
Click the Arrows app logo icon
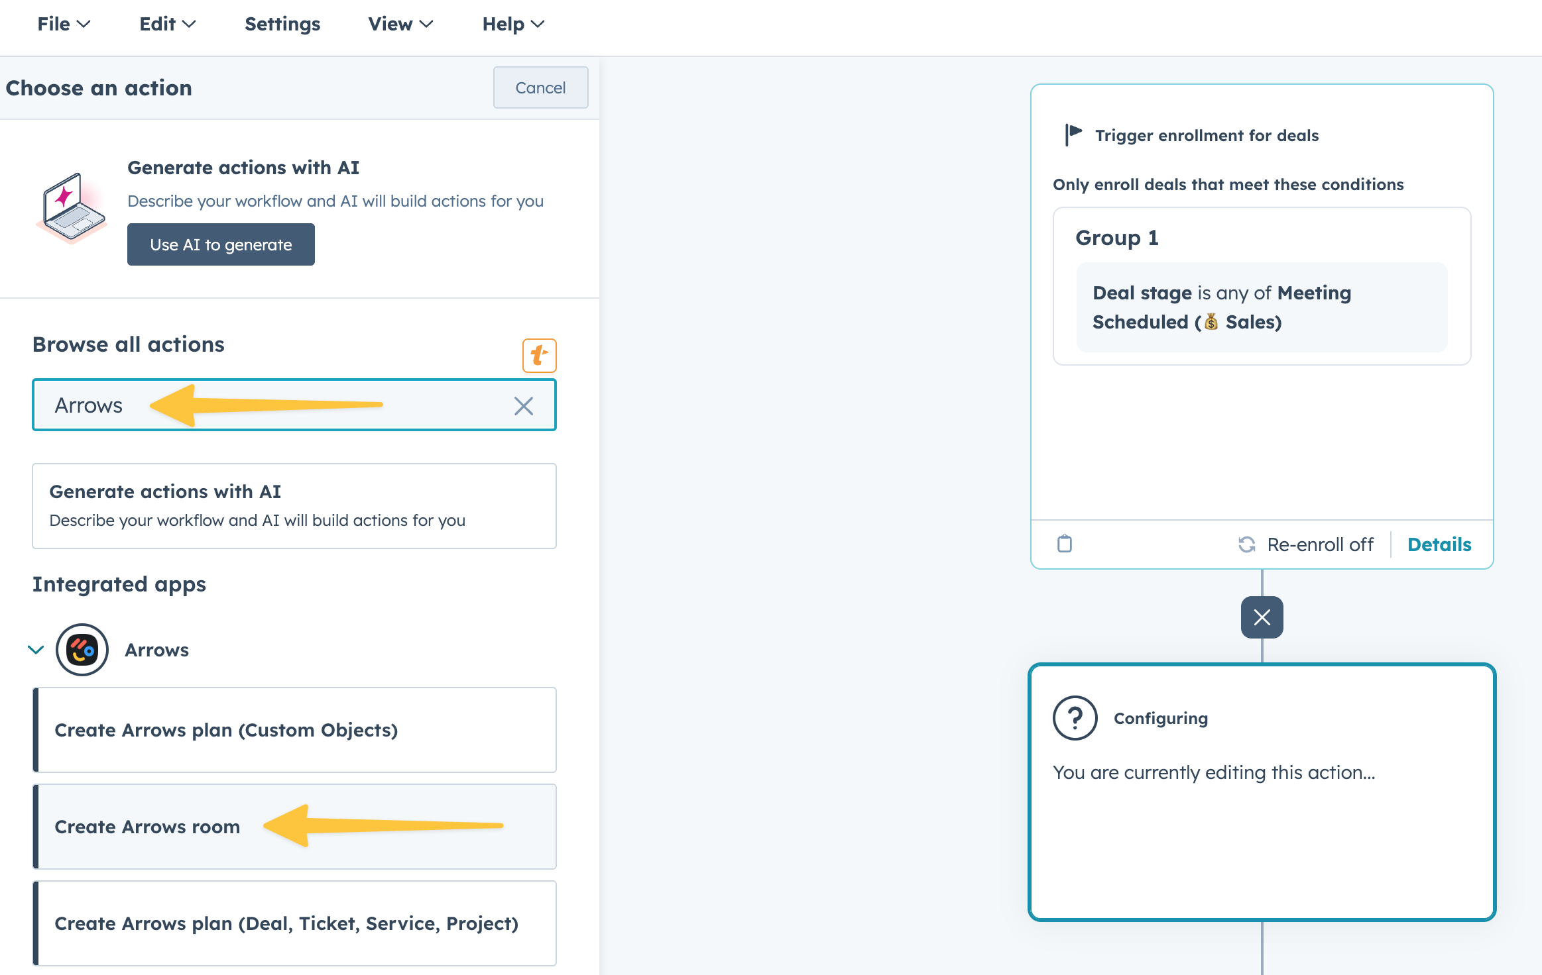pos(82,650)
